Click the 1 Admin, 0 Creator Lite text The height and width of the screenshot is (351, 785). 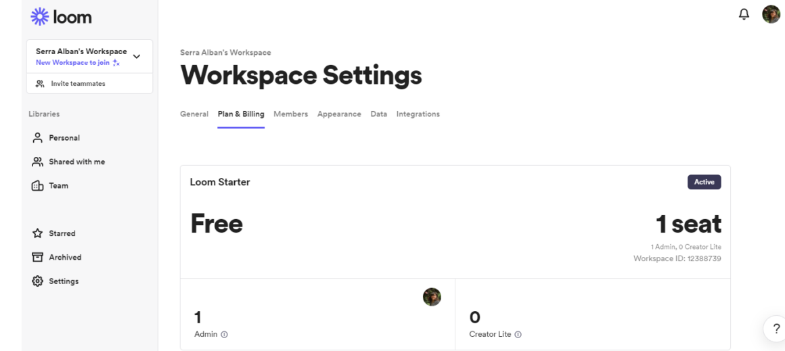click(x=686, y=247)
